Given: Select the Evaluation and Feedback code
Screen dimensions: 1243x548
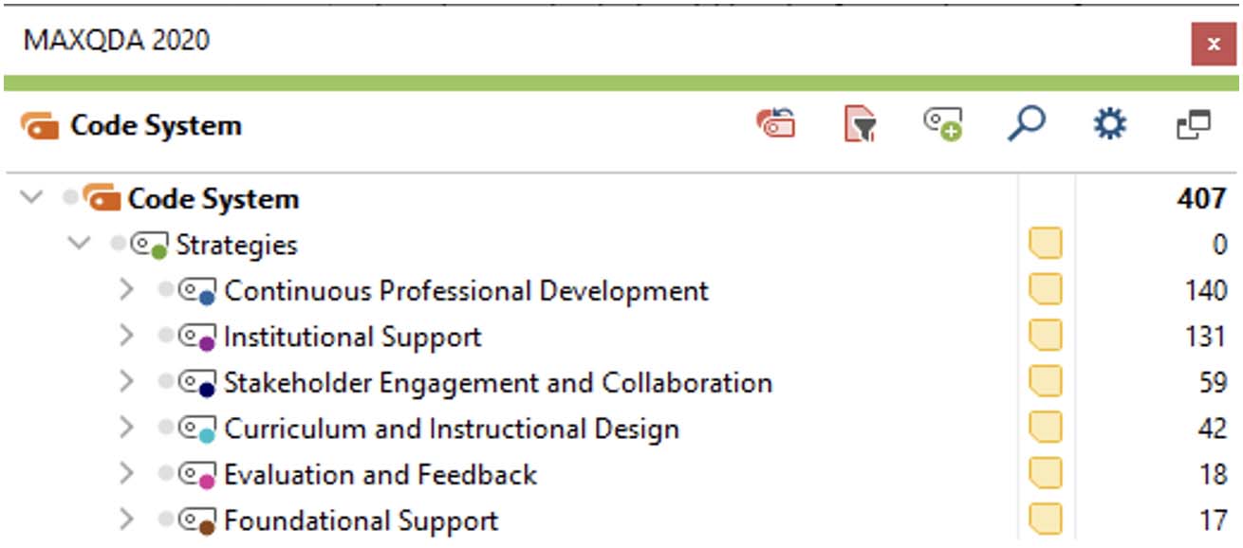Looking at the screenshot, I should [x=380, y=474].
